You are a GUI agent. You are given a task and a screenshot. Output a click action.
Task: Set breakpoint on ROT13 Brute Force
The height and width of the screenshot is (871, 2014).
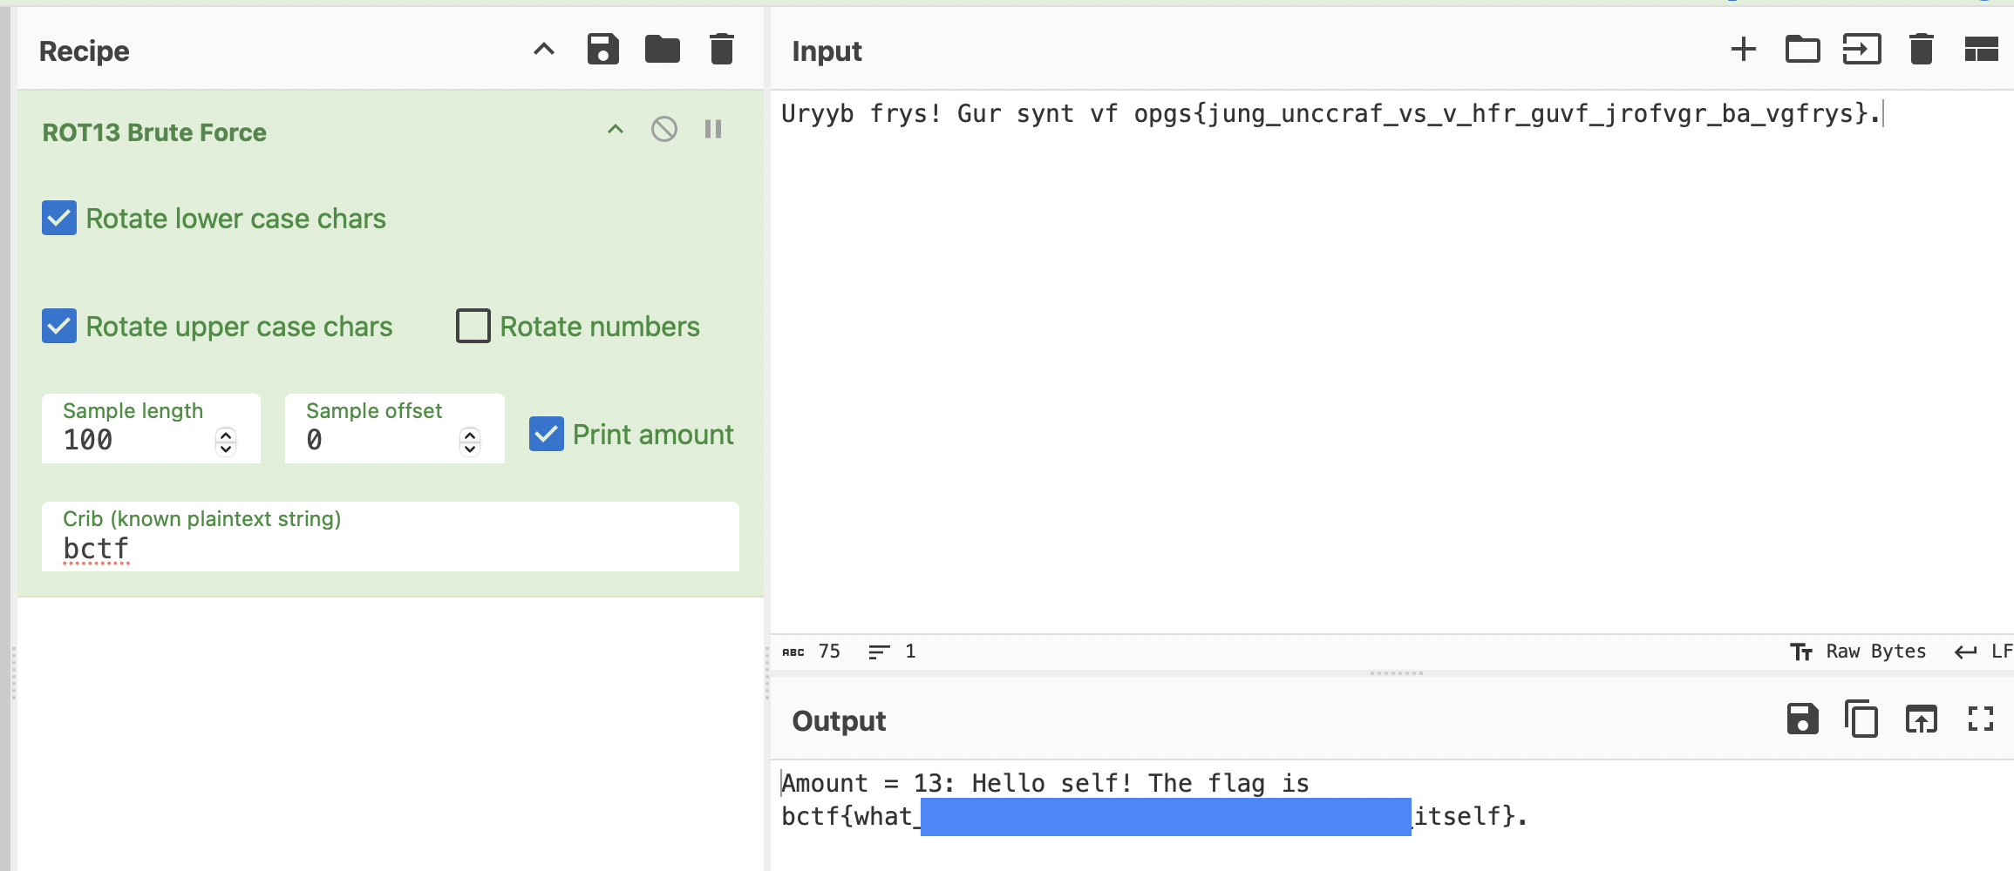[713, 130]
